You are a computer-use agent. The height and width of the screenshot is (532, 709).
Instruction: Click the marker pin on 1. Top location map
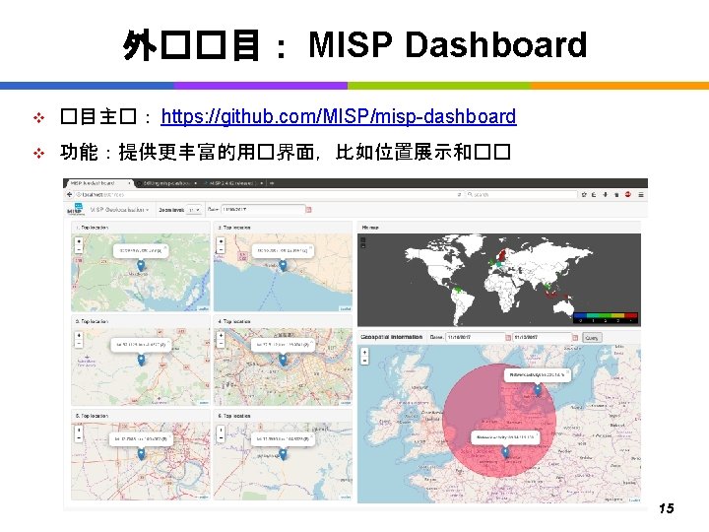click(141, 266)
